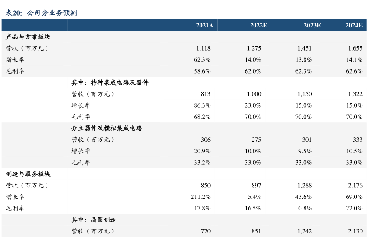Screen dimensions: 368x249
Task: Click the growth rate cell 23.0%
Action: [253, 105]
